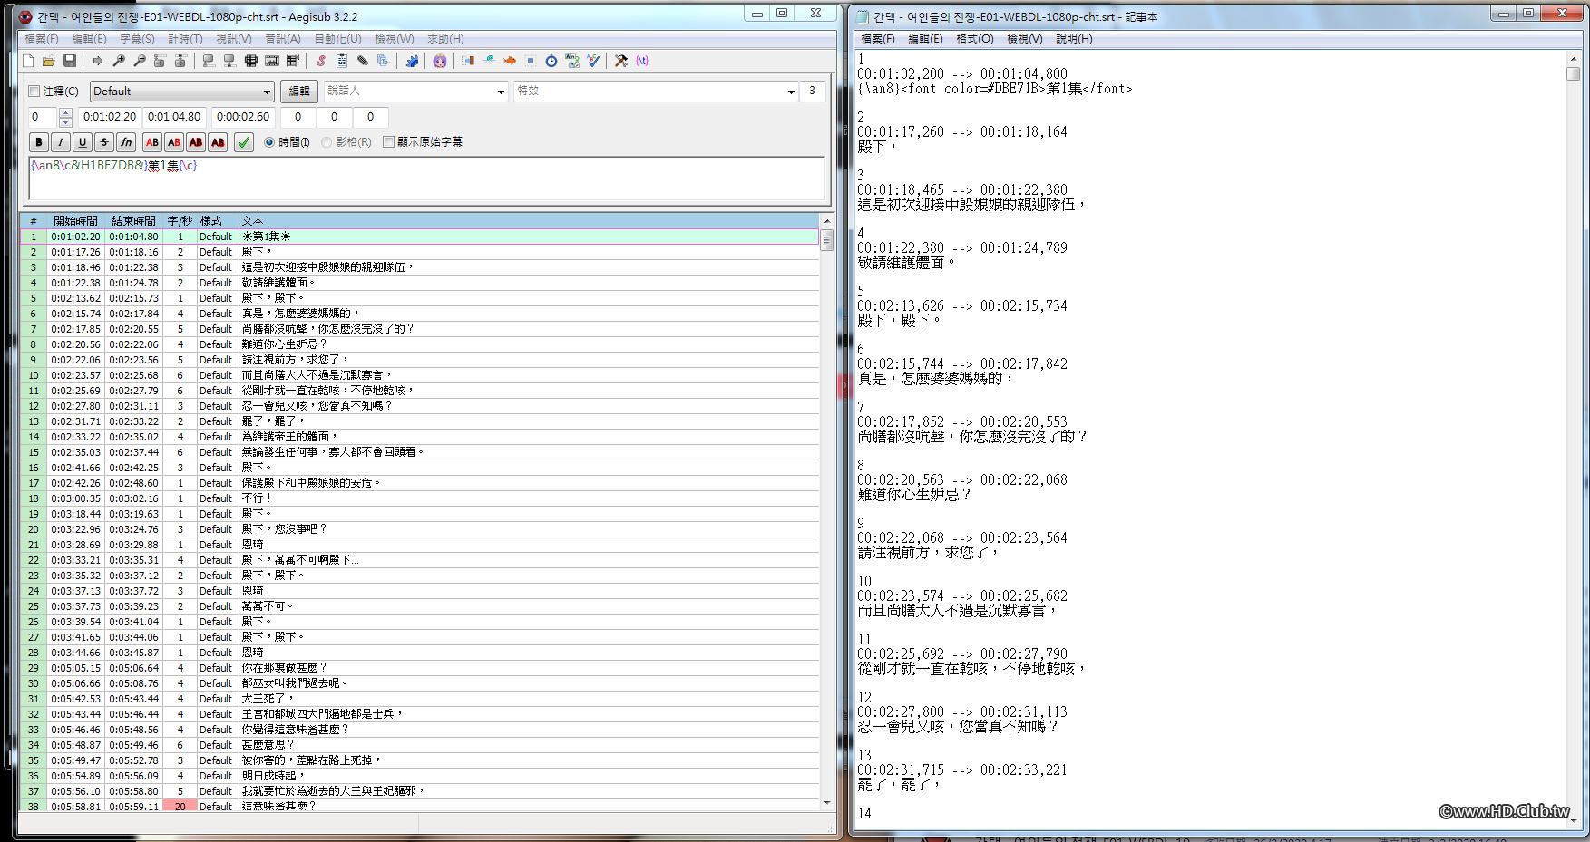The height and width of the screenshot is (842, 1590).
Task: Click the start time field 0:01:02.20
Action: (110, 117)
